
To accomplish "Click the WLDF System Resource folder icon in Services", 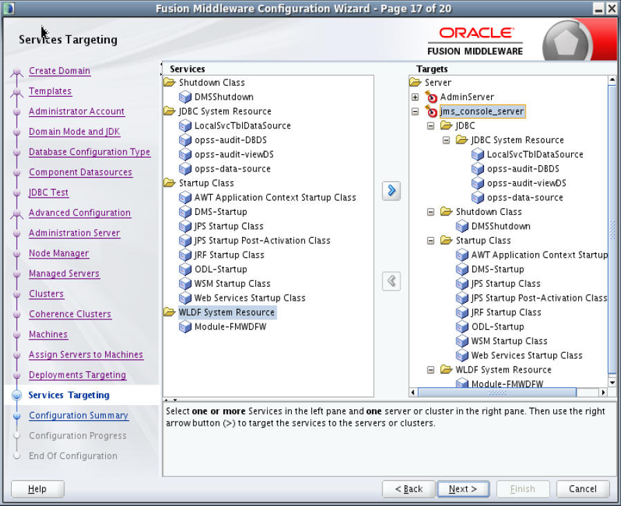I will coord(169,312).
